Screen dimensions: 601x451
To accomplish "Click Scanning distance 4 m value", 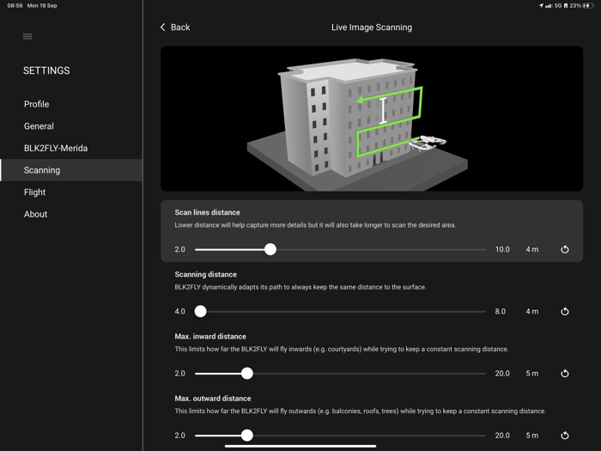I will pyautogui.click(x=532, y=311).
